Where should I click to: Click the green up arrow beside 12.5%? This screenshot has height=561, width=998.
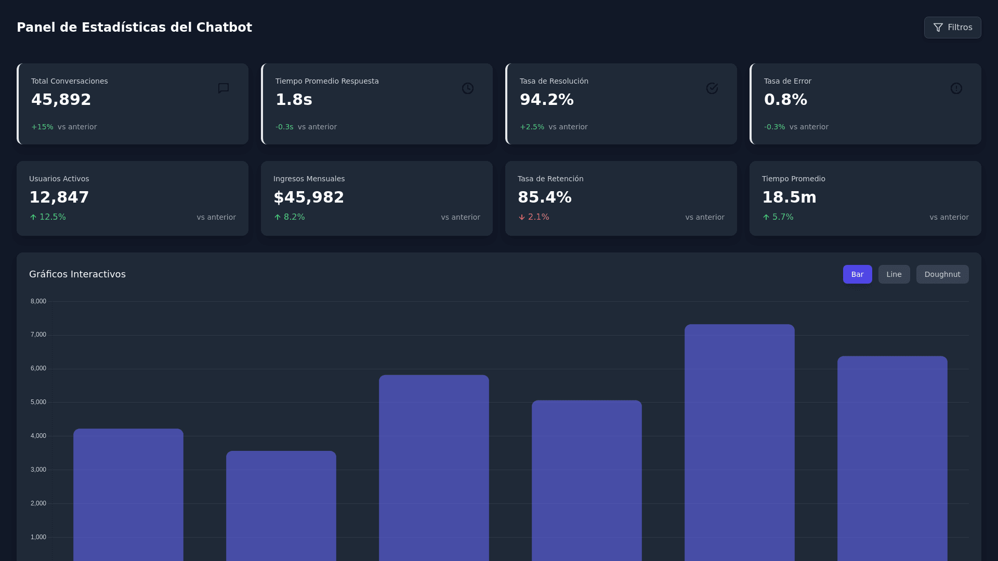point(33,217)
